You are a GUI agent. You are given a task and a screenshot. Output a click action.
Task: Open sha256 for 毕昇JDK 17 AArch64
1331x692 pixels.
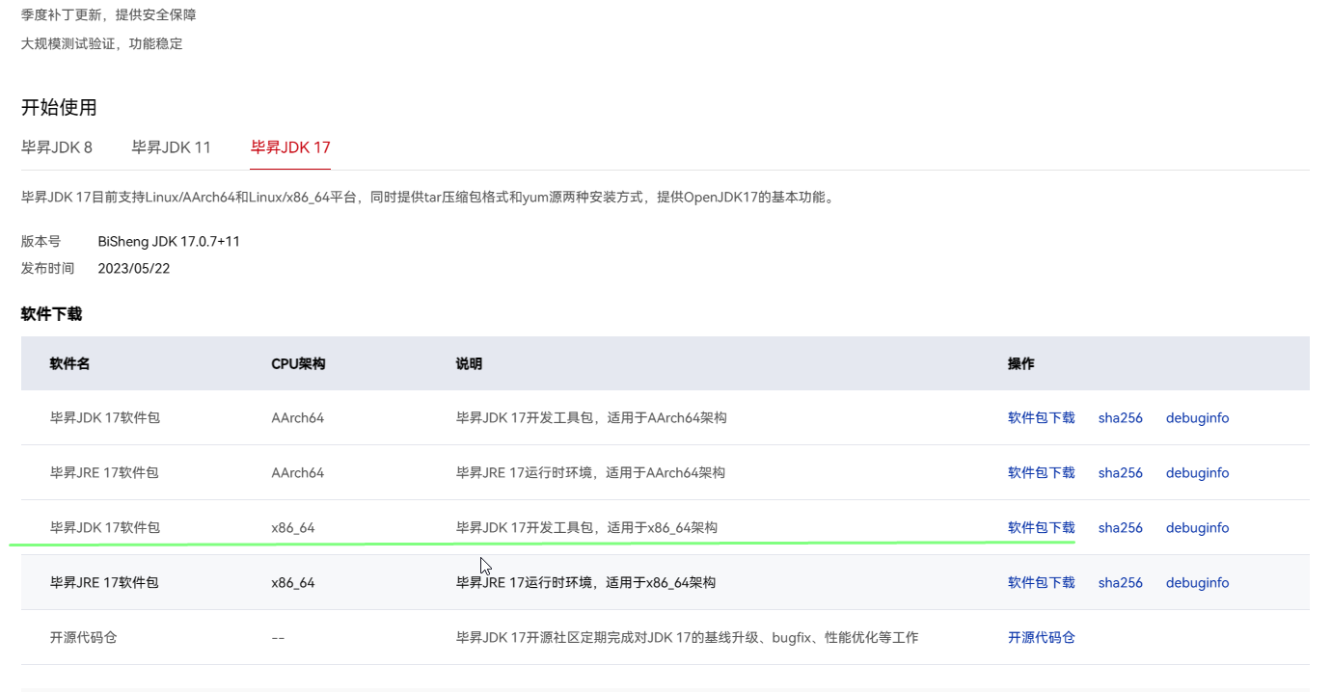(x=1121, y=418)
